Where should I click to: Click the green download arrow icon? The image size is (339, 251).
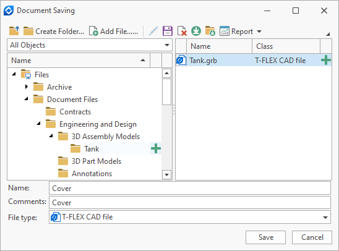click(196, 31)
